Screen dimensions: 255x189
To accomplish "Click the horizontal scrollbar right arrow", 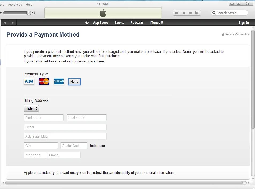I will 249,183.
